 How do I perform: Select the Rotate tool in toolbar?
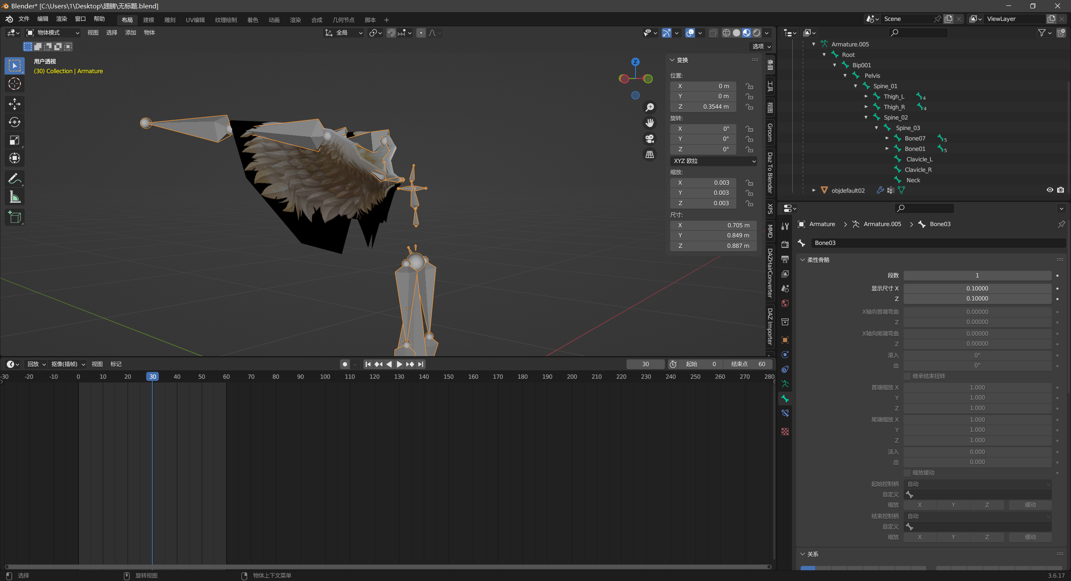coord(15,122)
